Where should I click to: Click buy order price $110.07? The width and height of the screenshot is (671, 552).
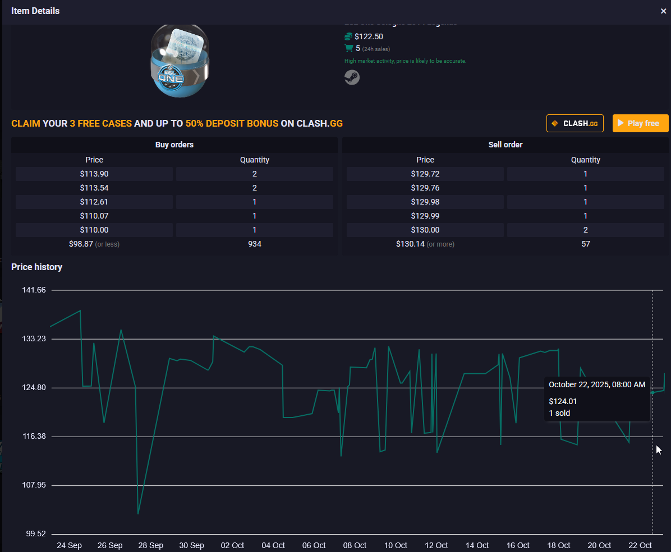point(94,216)
